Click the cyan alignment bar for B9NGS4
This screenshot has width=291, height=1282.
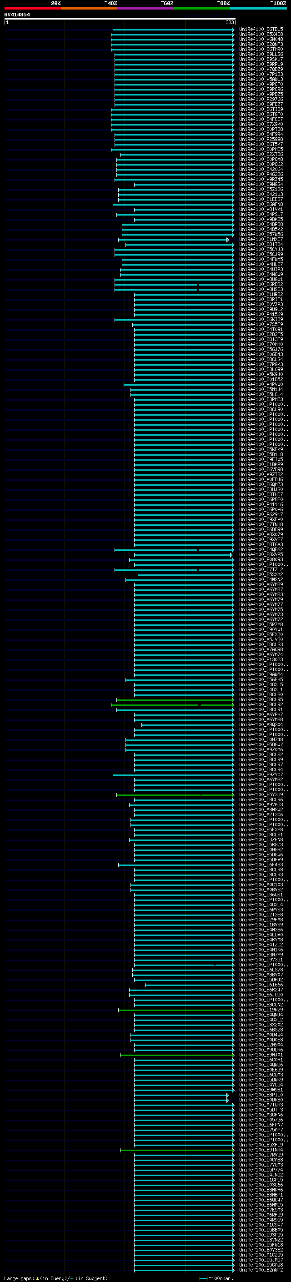point(184,184)
